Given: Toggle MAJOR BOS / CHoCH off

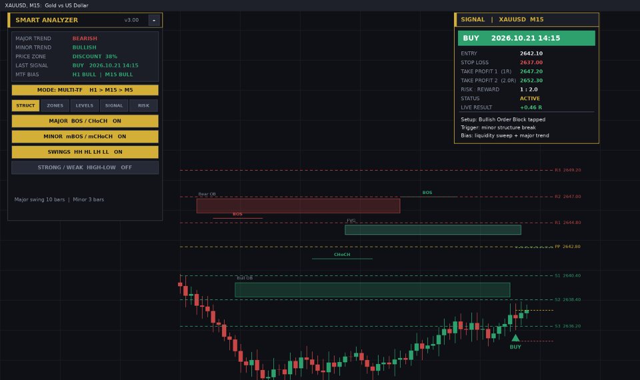Looking at the screenshot, I should click(85, 121).
